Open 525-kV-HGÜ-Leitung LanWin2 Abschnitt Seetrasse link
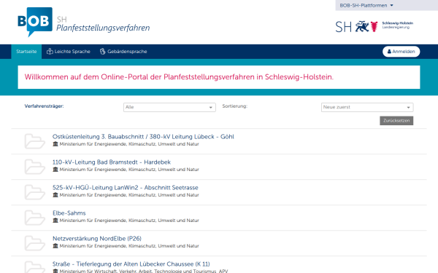 tap(125, 188)
